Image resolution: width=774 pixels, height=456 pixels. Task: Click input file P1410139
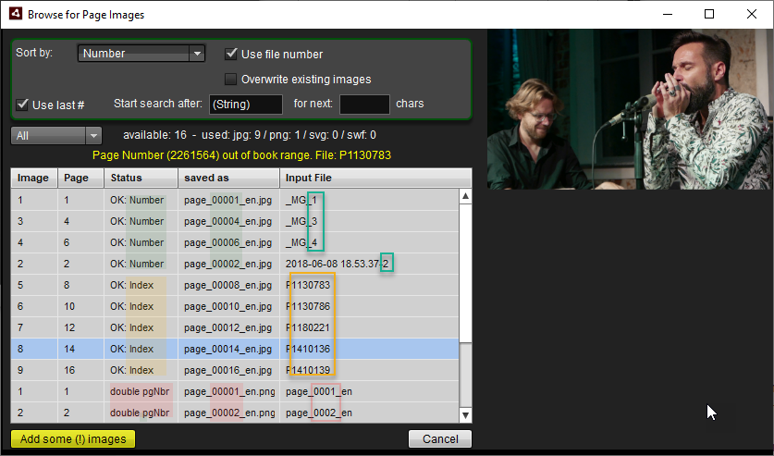(308, 370)
